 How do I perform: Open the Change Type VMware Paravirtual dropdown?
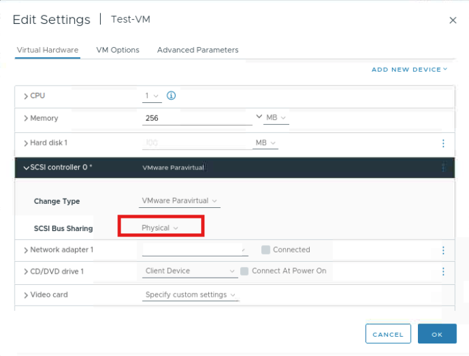(180, 201)
